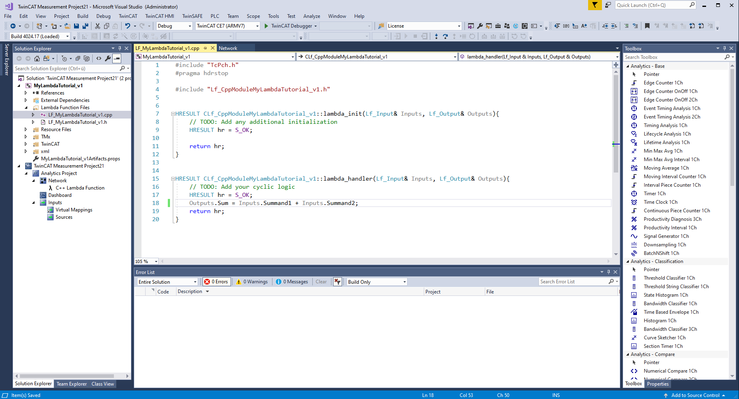Click the Toolbox briefcase toolbar icon

[498, 26]
